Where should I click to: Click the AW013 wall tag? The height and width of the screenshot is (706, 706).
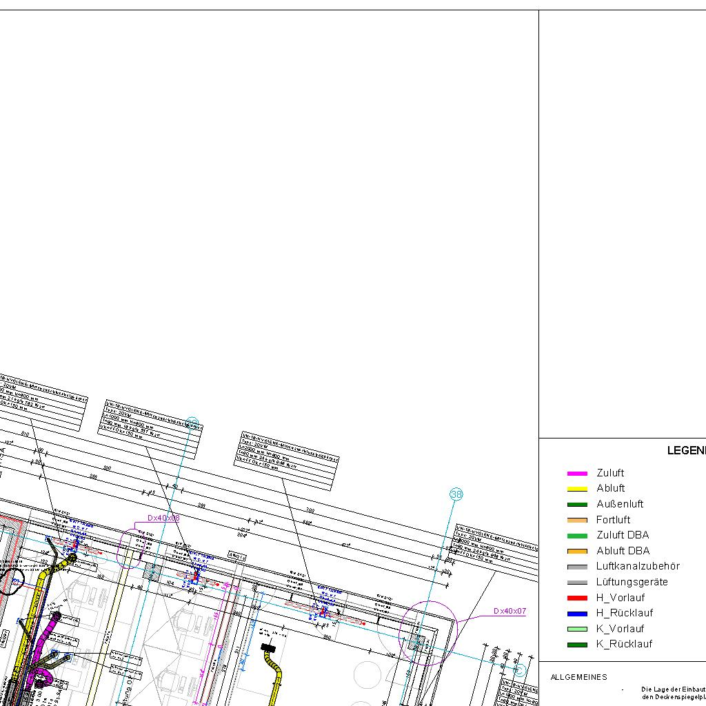237,555
